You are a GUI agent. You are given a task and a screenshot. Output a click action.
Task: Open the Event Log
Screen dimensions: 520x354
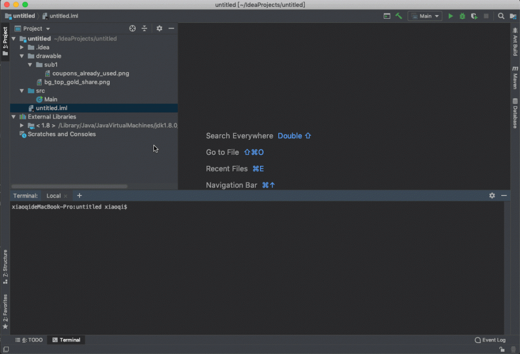tap(490, 339)
